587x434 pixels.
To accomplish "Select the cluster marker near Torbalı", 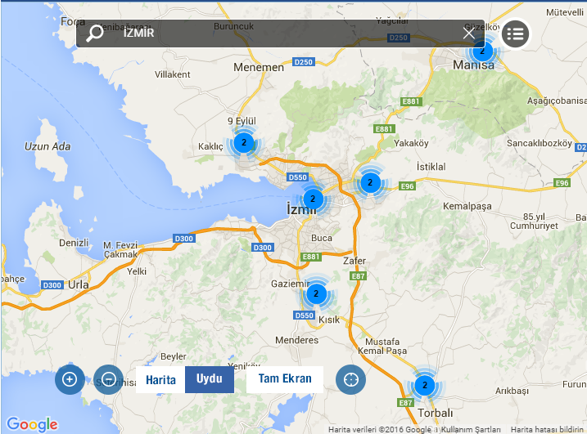I will [x=425, y=386].
